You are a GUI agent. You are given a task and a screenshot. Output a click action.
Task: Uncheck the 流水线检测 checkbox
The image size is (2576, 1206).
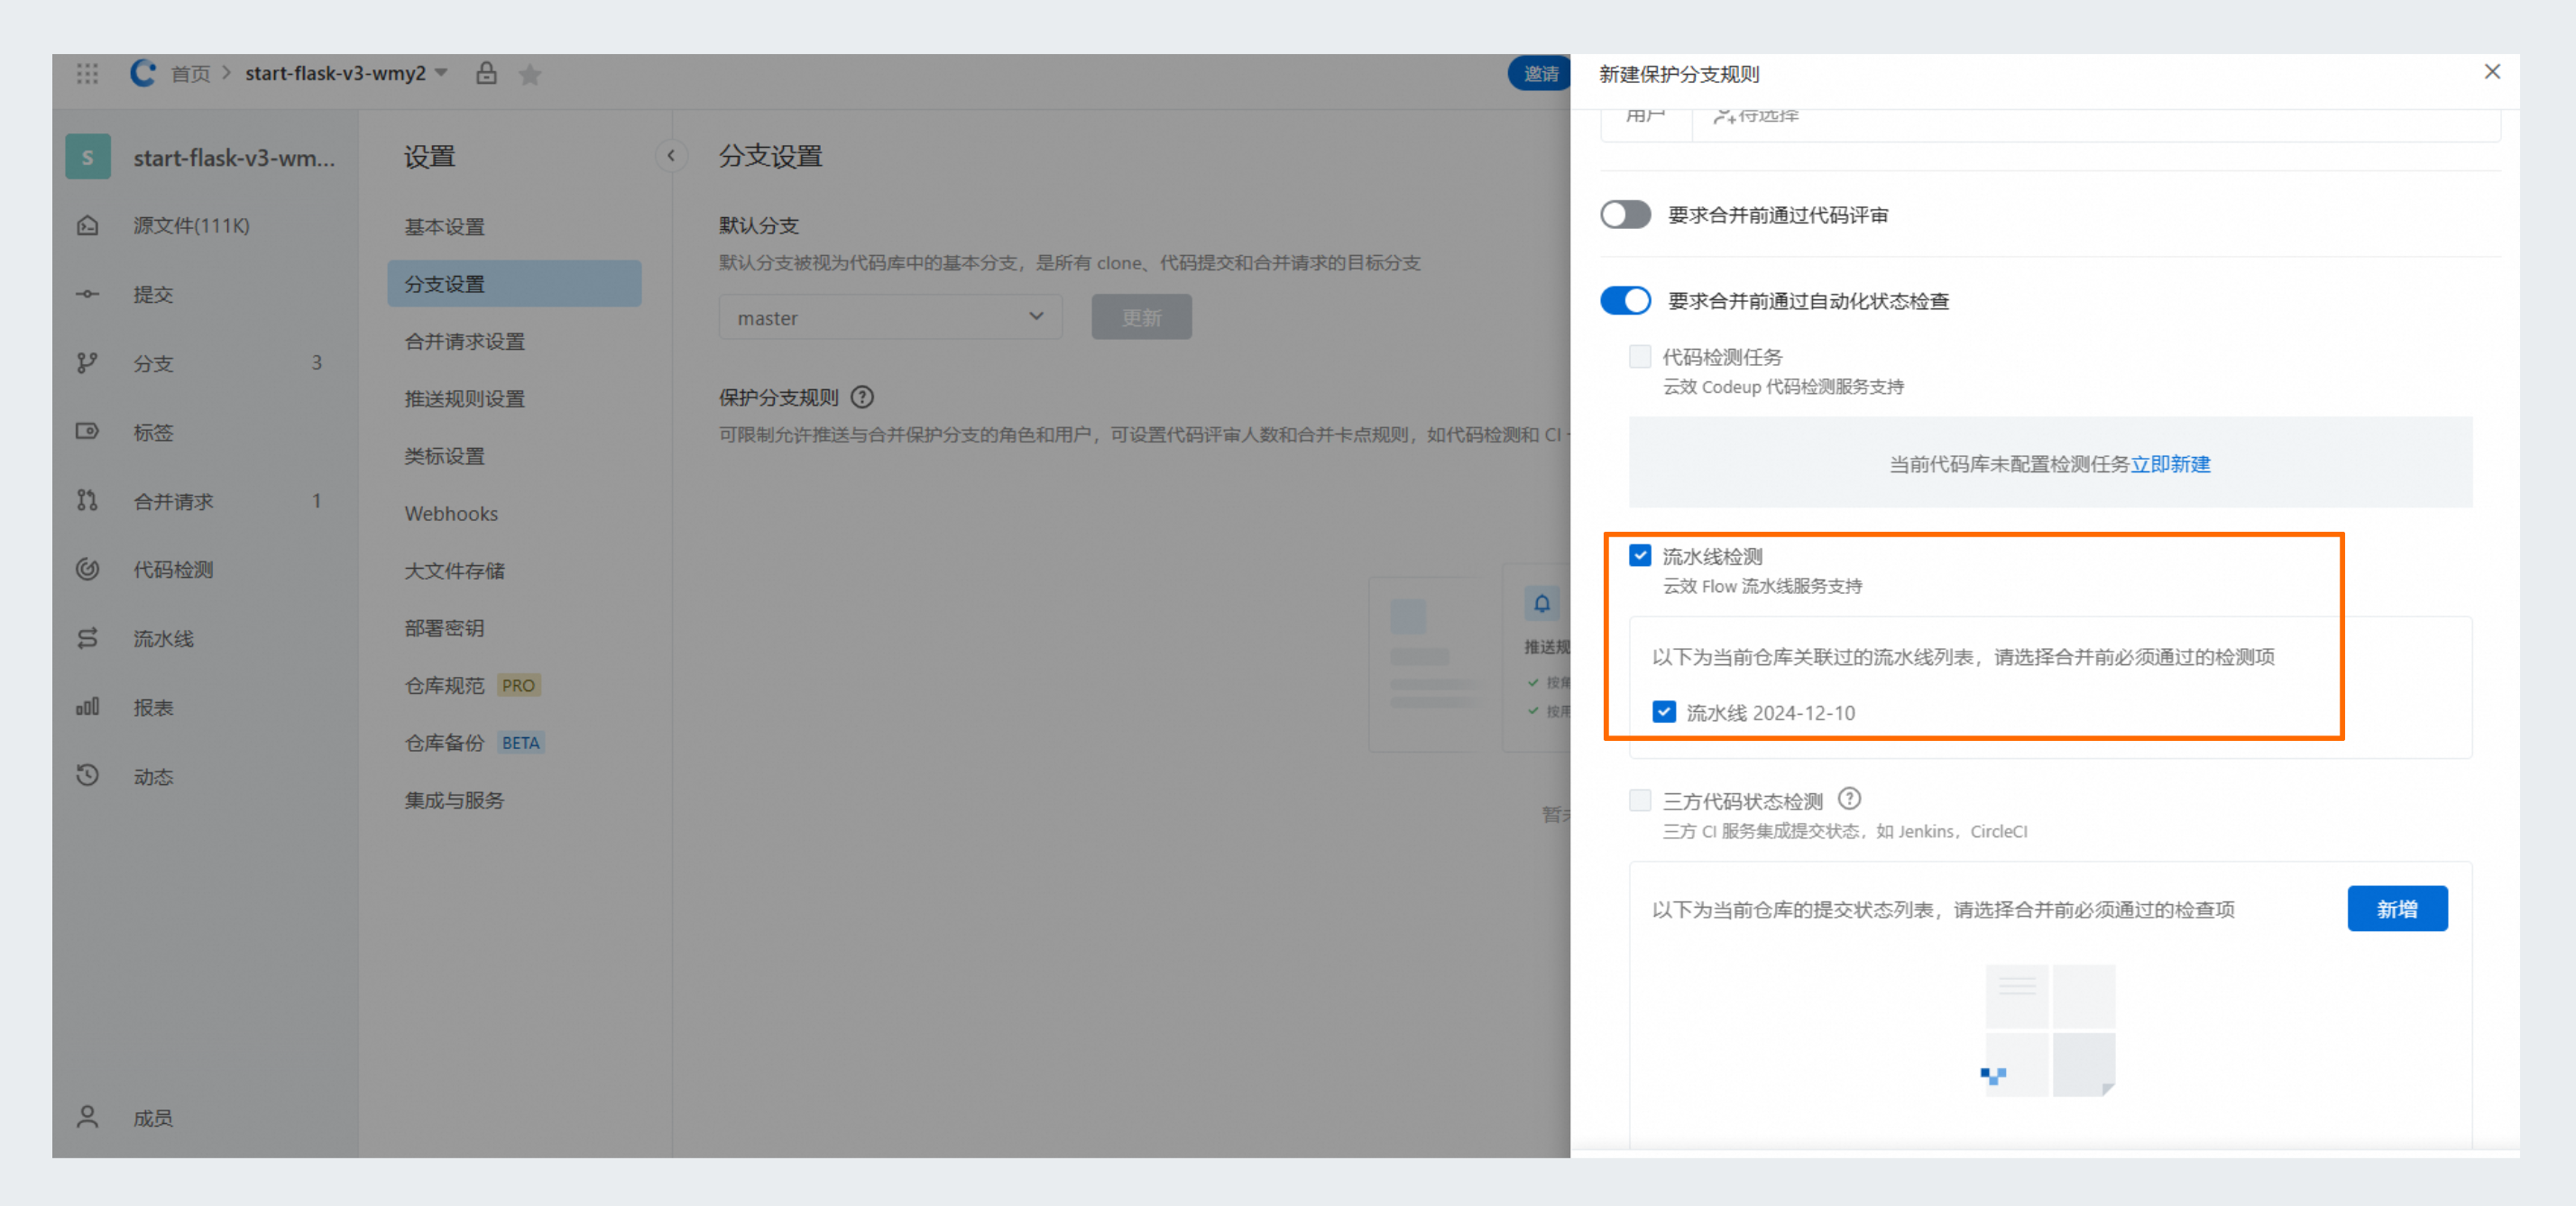1640,555
